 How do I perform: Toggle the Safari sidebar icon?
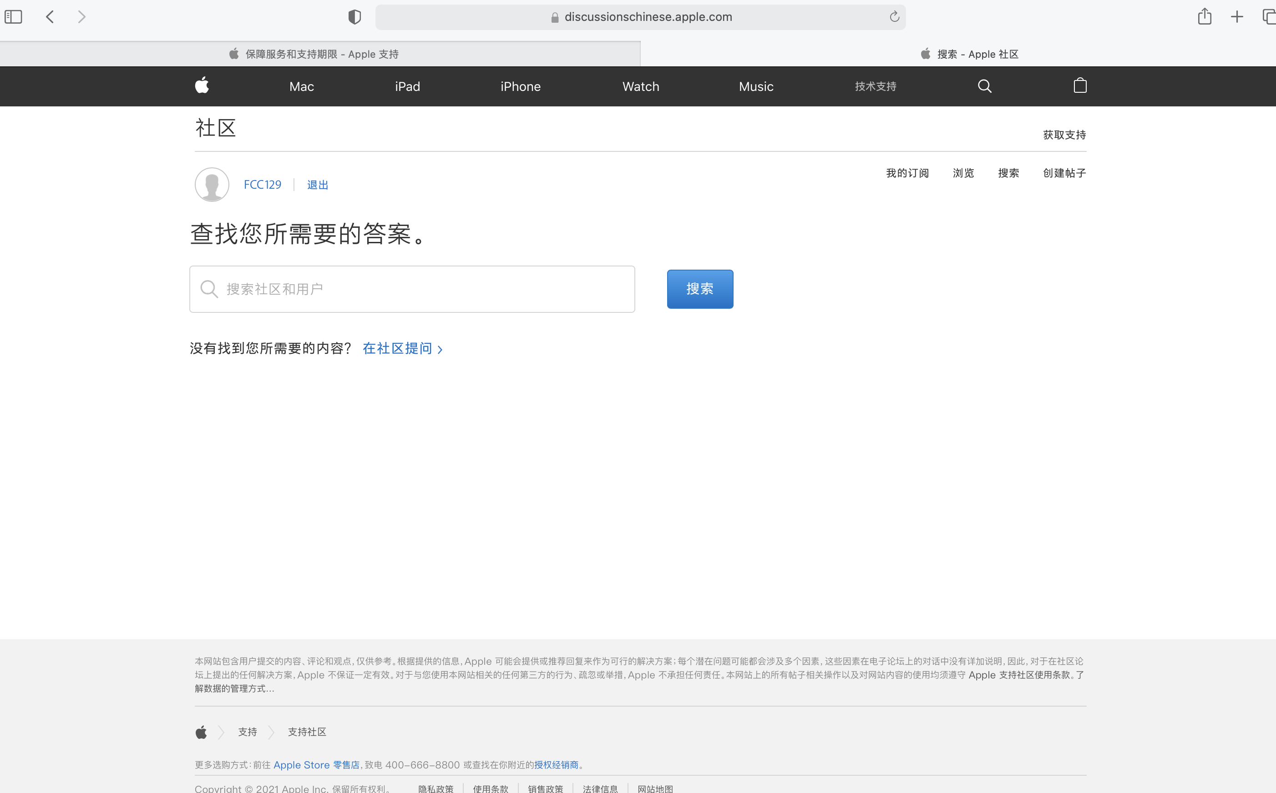pyautogui.click(x=14, y=17)
